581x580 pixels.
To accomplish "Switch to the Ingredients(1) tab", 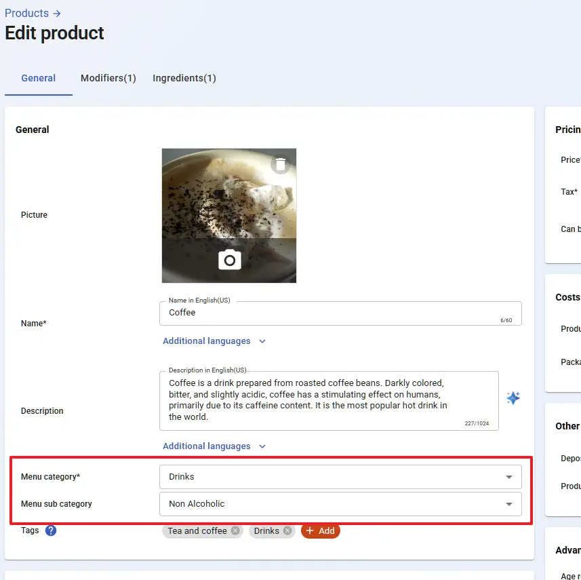I will coord(184,78).
